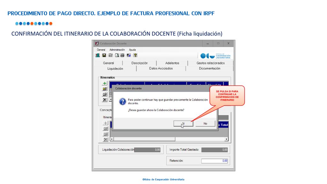Click the Liquidación Colaboración amount field
The width and height of the screenshot is (327, 184).
point(147,149)
